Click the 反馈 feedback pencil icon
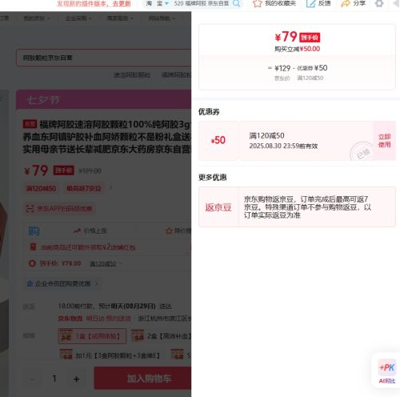 click(310, 3)
